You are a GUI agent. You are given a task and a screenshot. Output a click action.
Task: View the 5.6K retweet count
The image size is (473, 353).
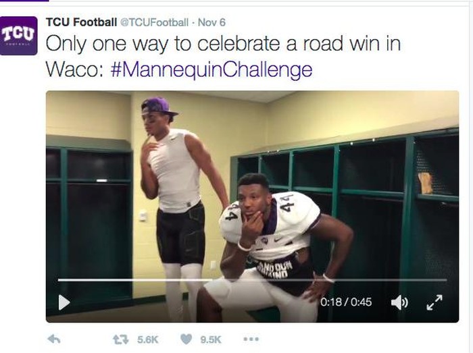[146, 340]
